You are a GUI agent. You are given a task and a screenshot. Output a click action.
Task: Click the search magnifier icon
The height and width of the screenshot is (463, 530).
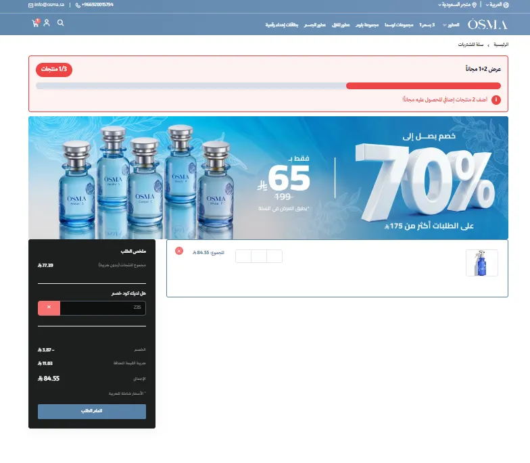(x=61, y=23)
